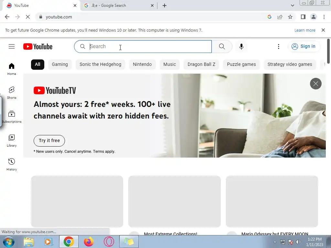Open Chrome profile avatar menu
The height and width of the screenshot is (248, 331).
(x=314, y=17)
